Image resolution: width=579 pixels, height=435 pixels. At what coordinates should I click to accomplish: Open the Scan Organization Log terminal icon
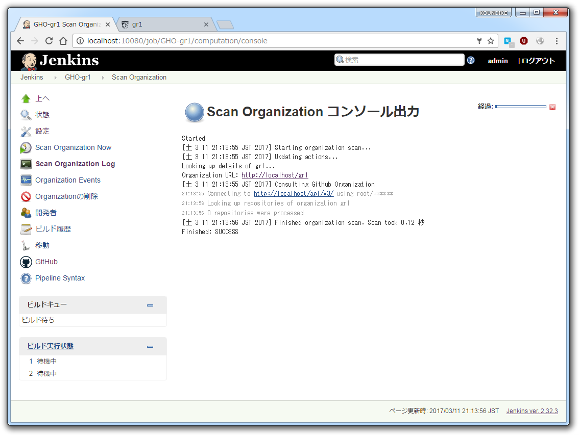pyautogui.click(x=26, y=164)
